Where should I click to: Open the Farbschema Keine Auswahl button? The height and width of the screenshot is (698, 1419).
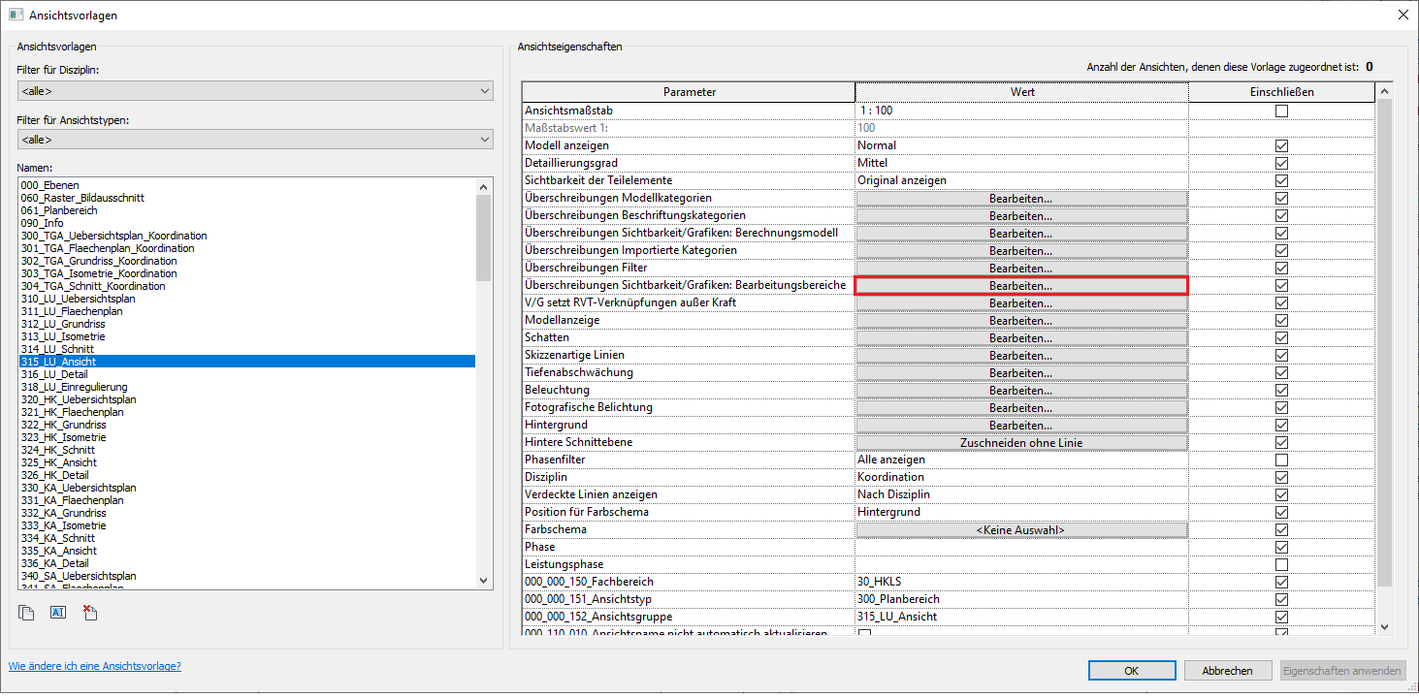[x=1020, y=530]
